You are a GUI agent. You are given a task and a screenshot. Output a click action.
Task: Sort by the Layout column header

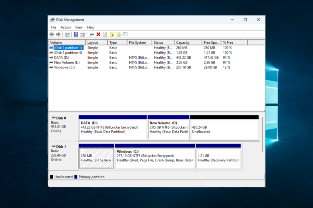coord(96,42)
